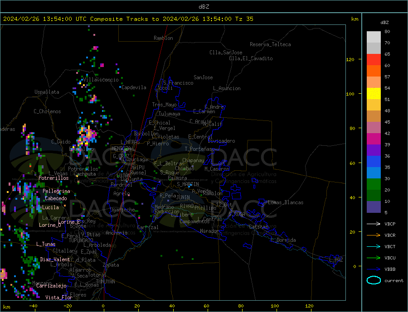Click the Reserva_Telteca label
Screen dimensions: 408x312
(270, 44)
